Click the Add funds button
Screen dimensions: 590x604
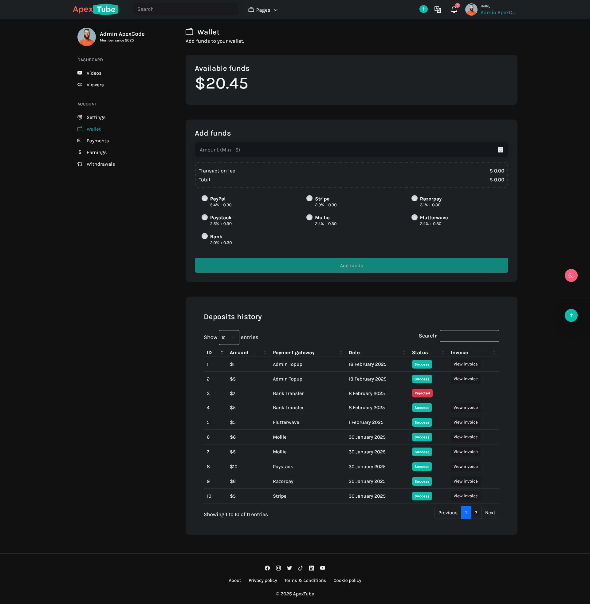tap(351, 265)
